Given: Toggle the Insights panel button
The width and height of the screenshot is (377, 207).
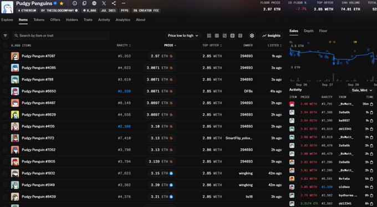Looking at the screenshot, I should click(272, 36).
